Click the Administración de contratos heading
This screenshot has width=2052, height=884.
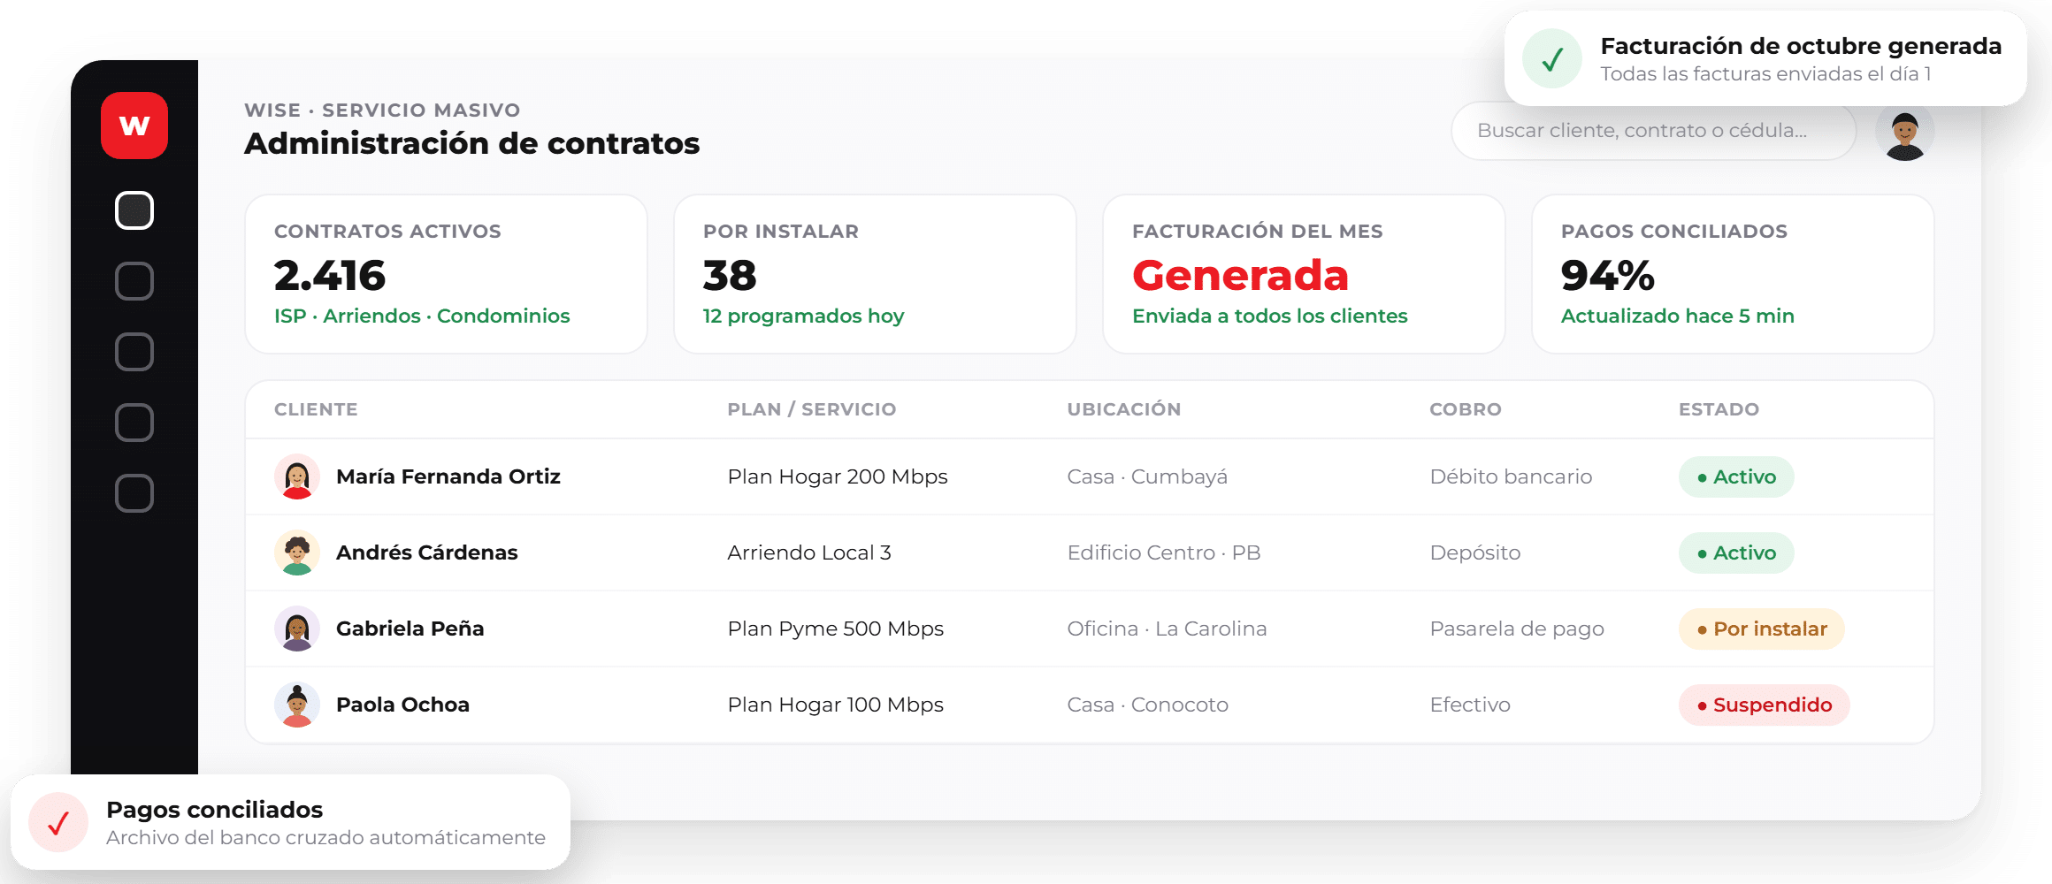coord(471,143)
